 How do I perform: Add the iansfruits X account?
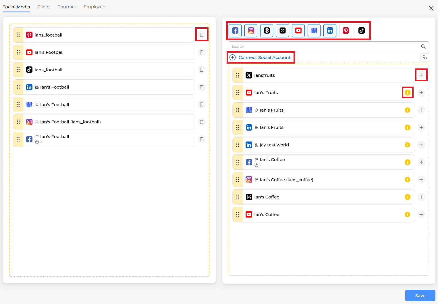click(421, 75)
